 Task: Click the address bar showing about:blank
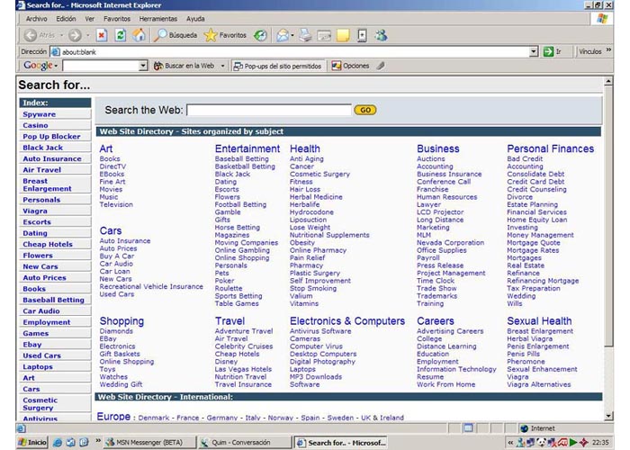coord(289,51)
